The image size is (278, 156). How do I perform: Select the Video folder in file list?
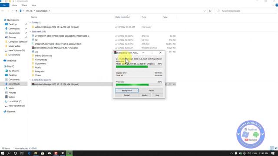click(38, 75)
